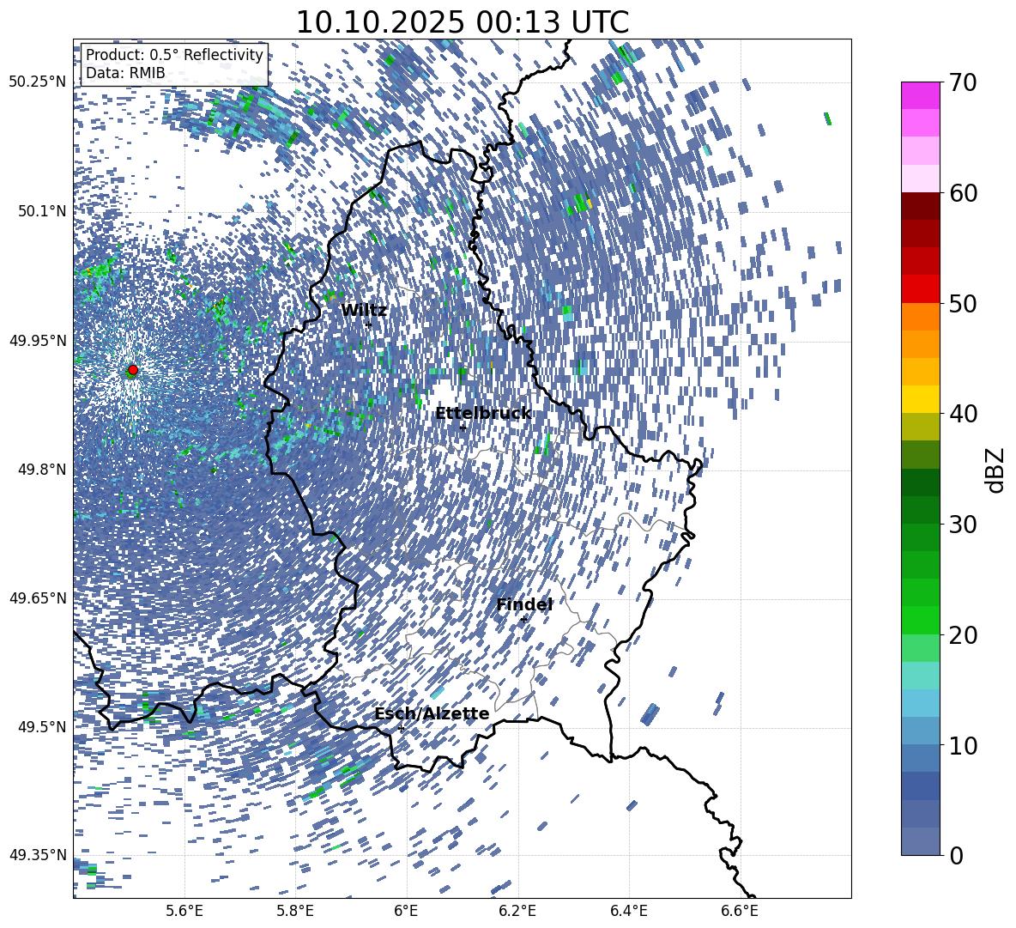Click the cross marker below Ettelbruck
The height and width of the screenshot is (928, 1016).
click(x=463, y=428)
